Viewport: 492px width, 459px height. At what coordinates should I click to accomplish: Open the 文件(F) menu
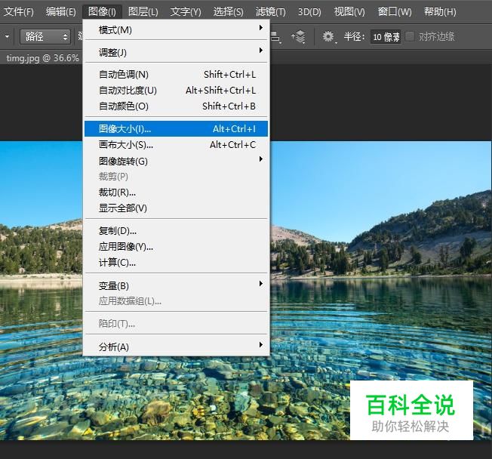(x=19, y=12)
